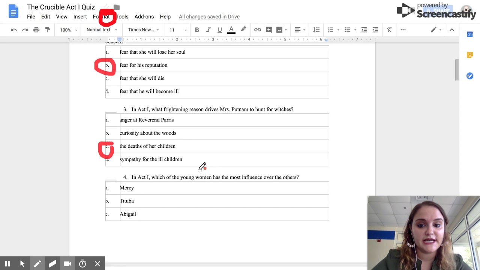This screenshot has width=480, height=270.
Task: Open the Times New font dropdown
Action: [143, 30]
